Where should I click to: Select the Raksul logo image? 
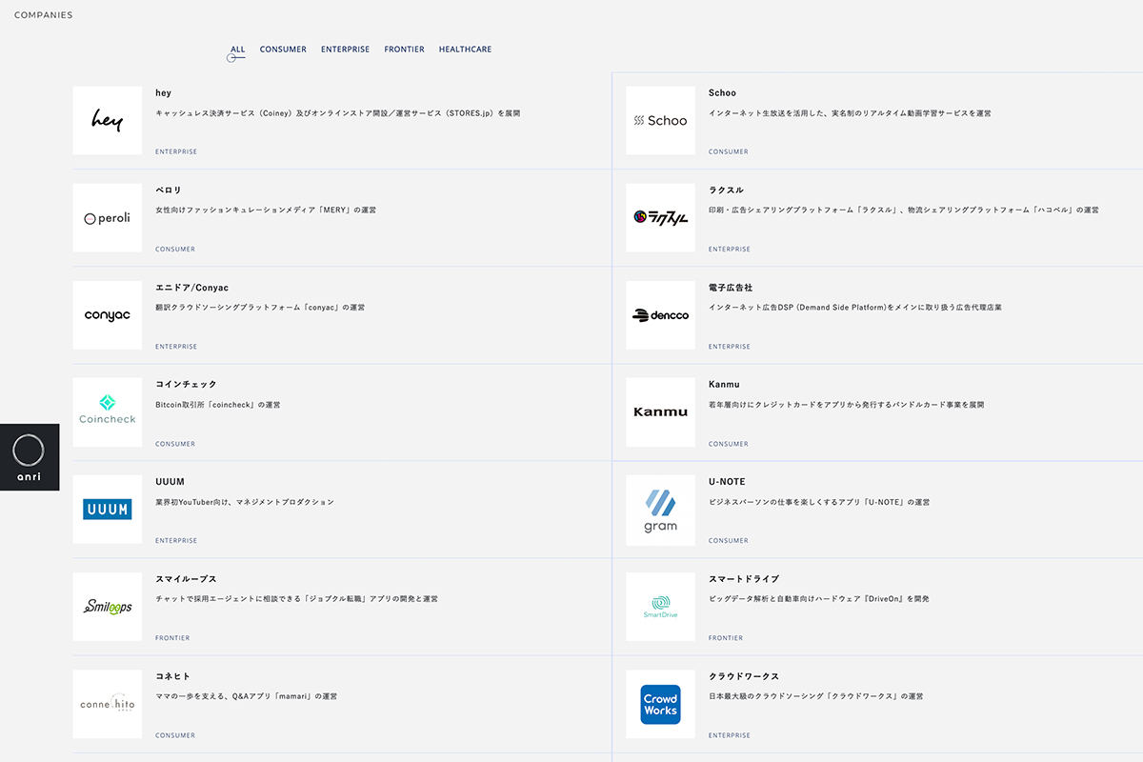tap(660, 218)
